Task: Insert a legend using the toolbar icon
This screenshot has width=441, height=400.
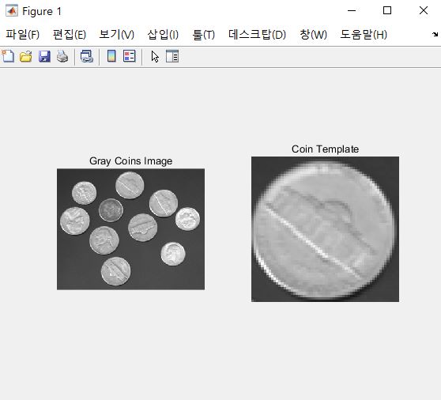Action: coord(130,56)
